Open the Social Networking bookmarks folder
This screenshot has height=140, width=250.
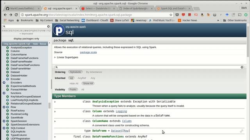click(67, 20)
